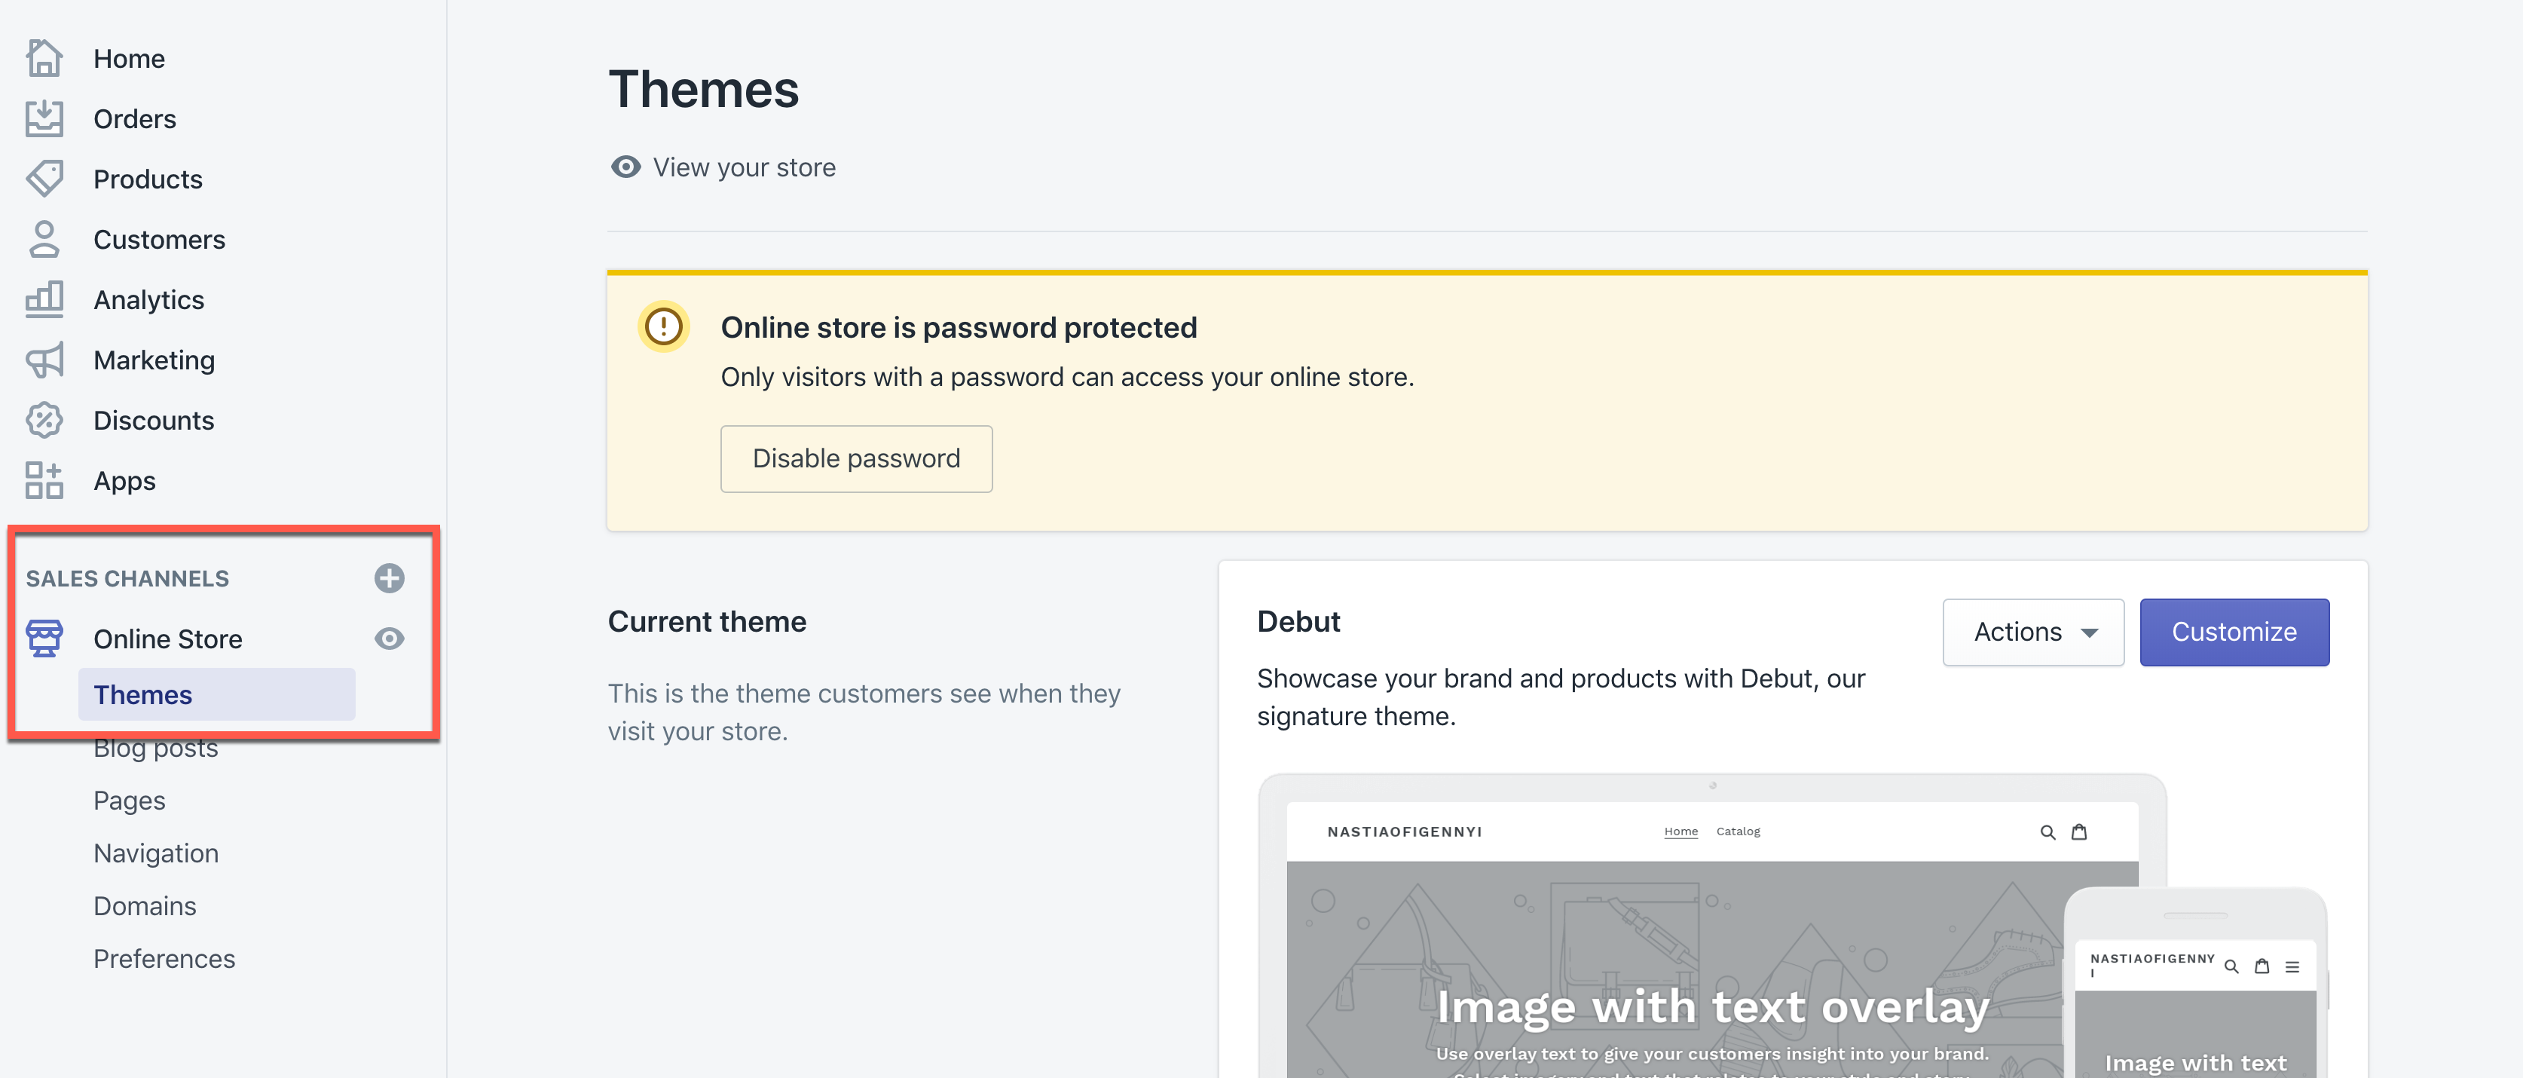
Task: Click SALES CHANNELS heading
Action: tap(127, 579)
